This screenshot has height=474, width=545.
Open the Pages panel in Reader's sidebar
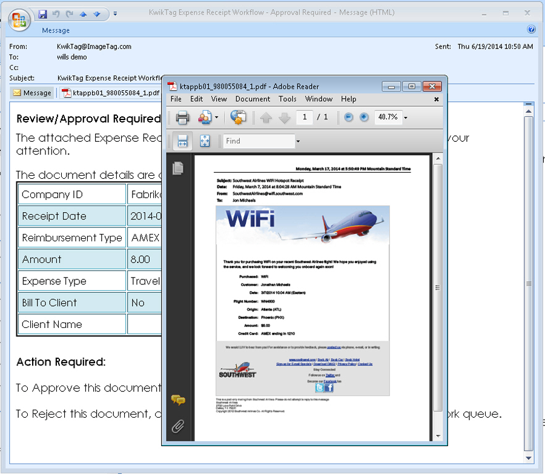tap(178, 169)
